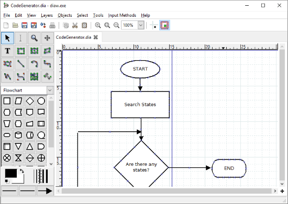Zoom in with the magnifier plus icon
The height and width of the screenshot is (204, 288).
click(x=98, y=25)
